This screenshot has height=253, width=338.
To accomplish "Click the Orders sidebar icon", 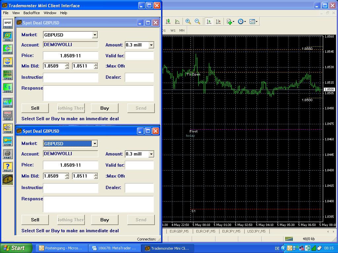I will tap(8, 49).
